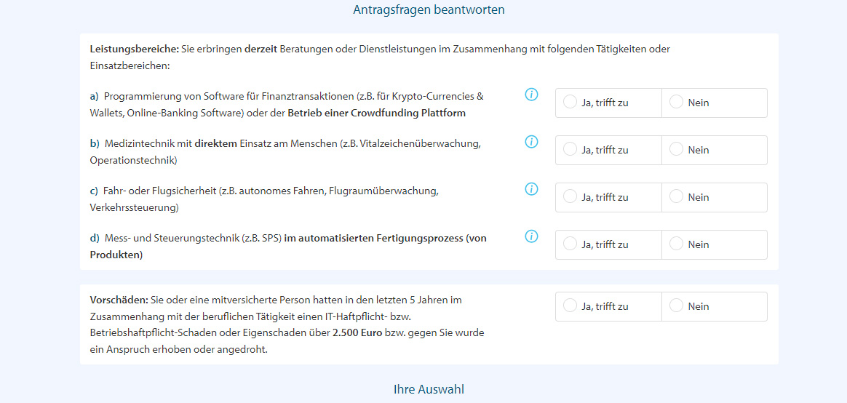Mark 'Ja, trifft zu' for Fahr- oder Flugsicherheit
The image size is (847, 403).
pos(608,197)
